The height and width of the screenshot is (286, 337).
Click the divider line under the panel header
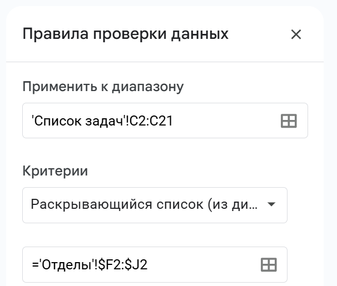(x=165, y=62)
